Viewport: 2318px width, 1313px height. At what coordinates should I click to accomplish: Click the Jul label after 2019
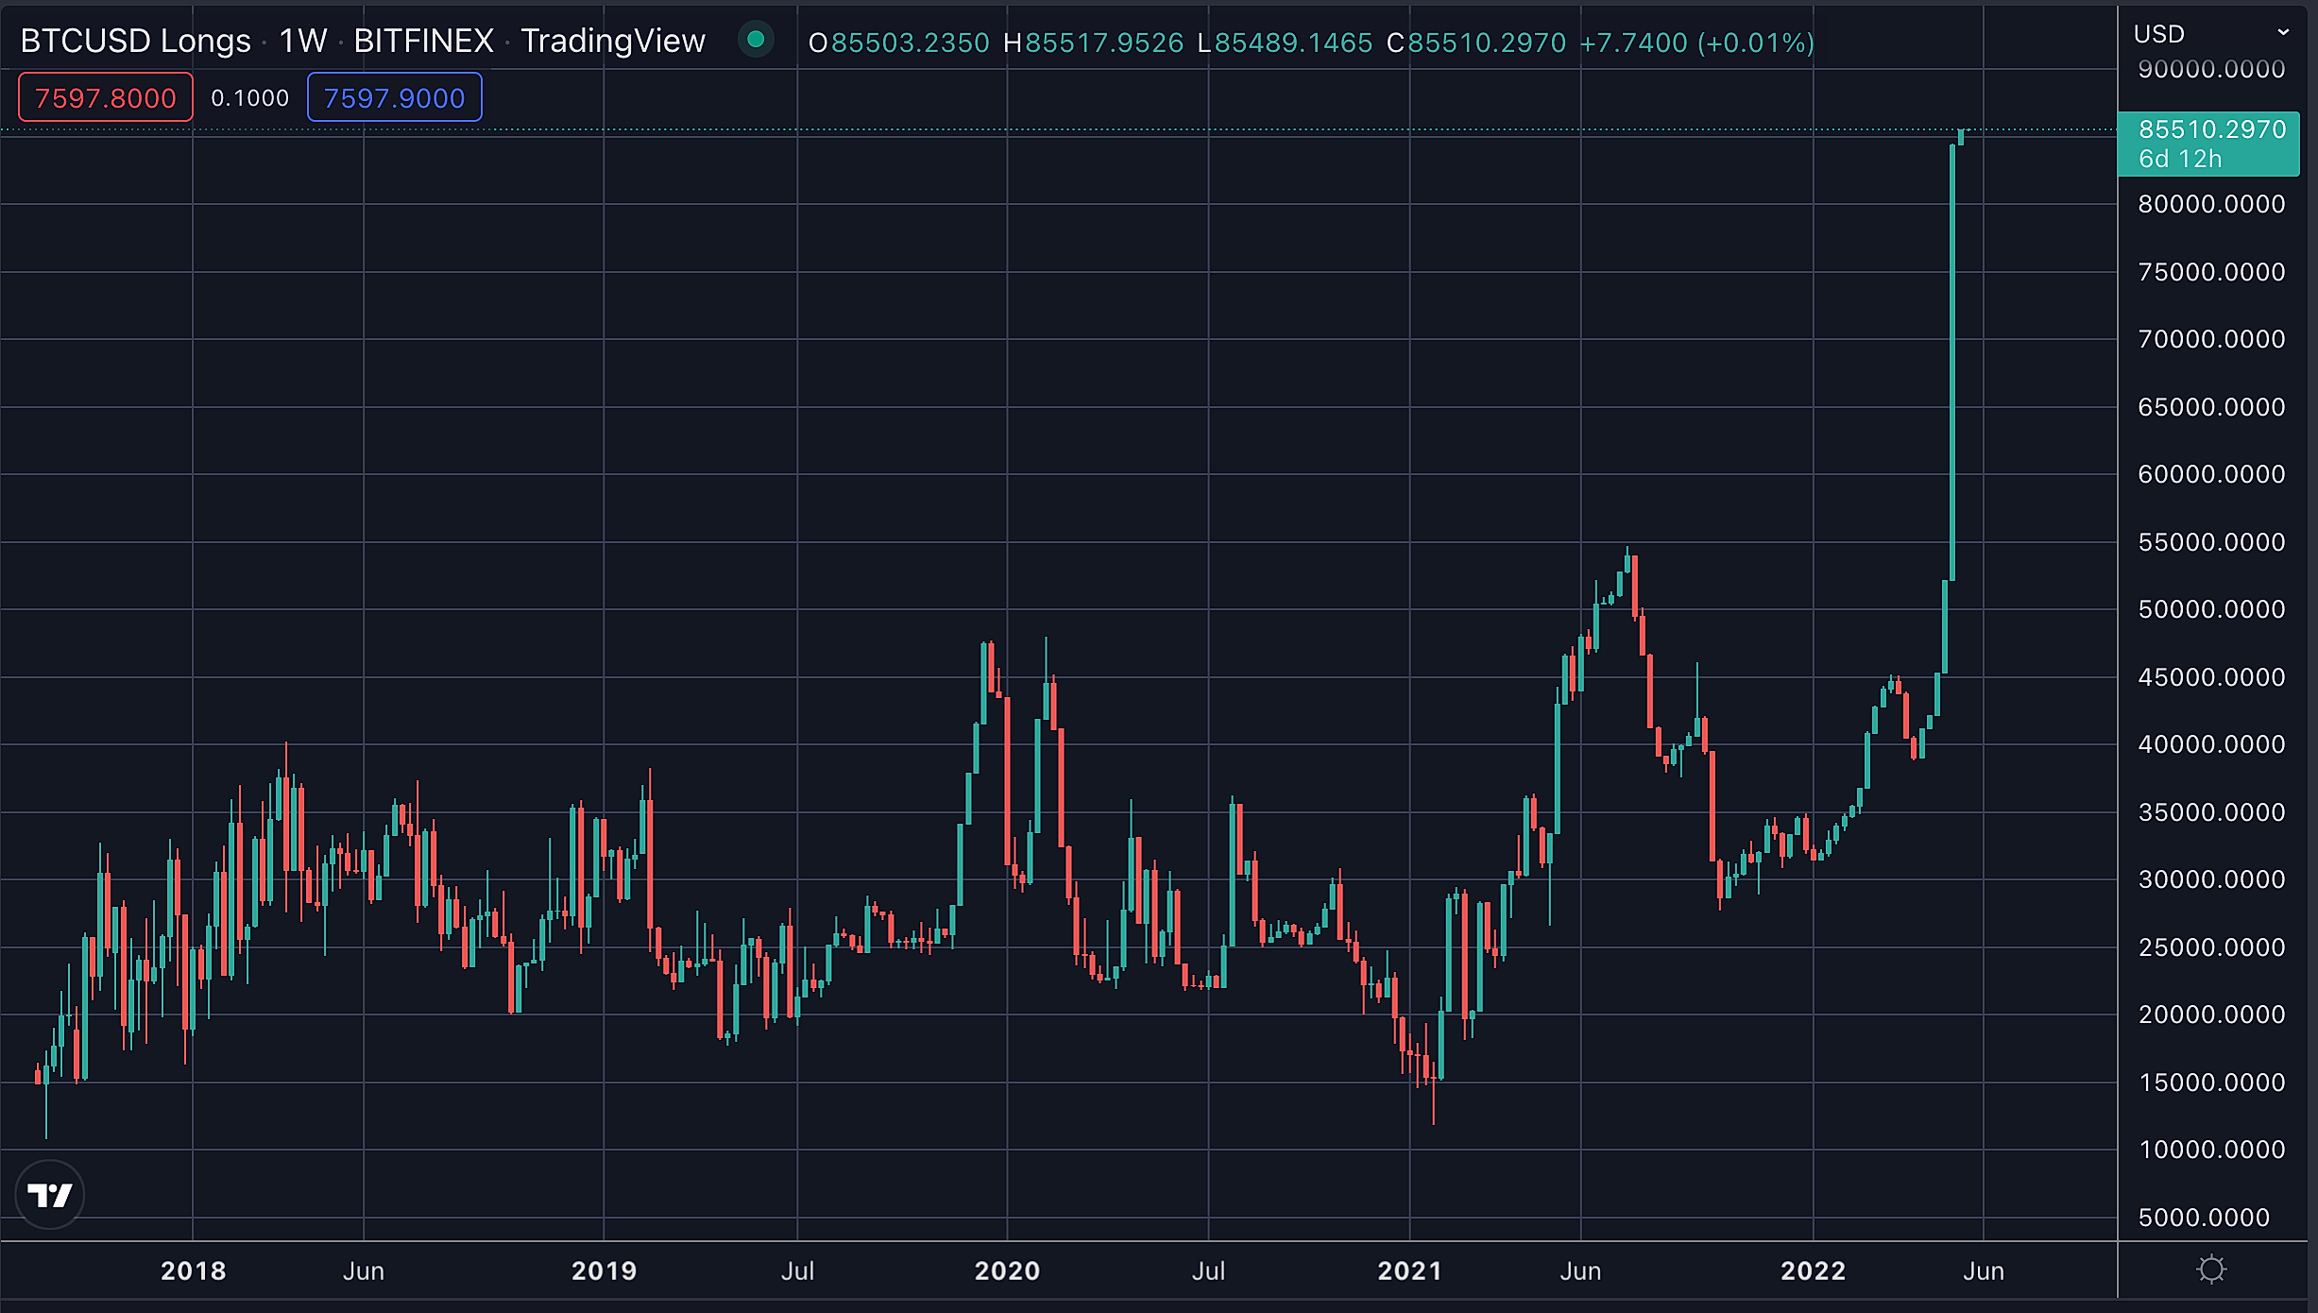[x=797, y=1271]
